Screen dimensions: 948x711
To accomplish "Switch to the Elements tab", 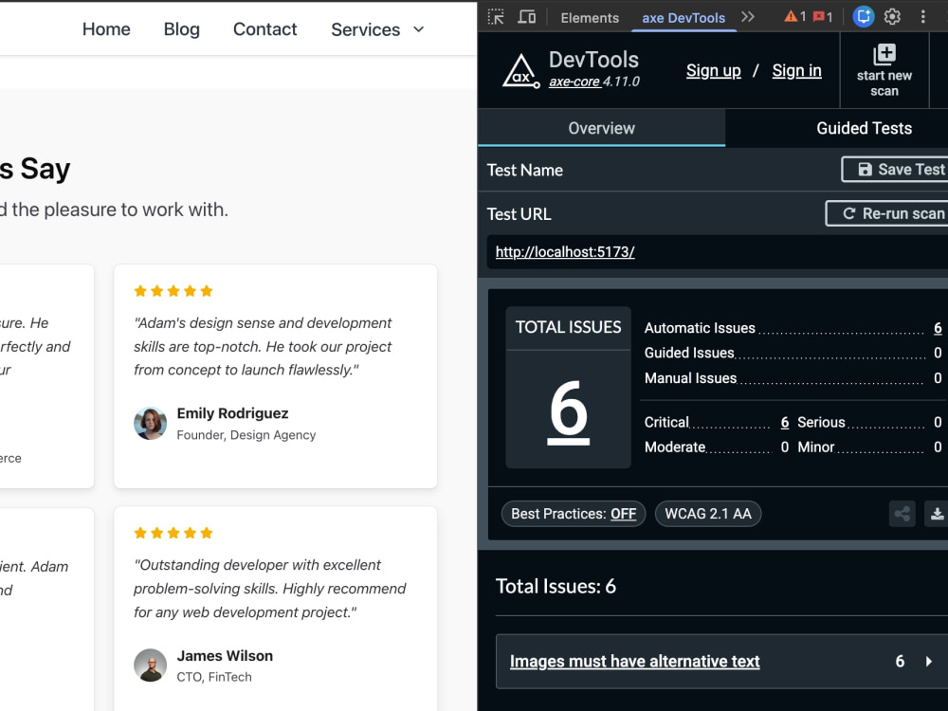I will pyautogui.click(x=590, y=17).
